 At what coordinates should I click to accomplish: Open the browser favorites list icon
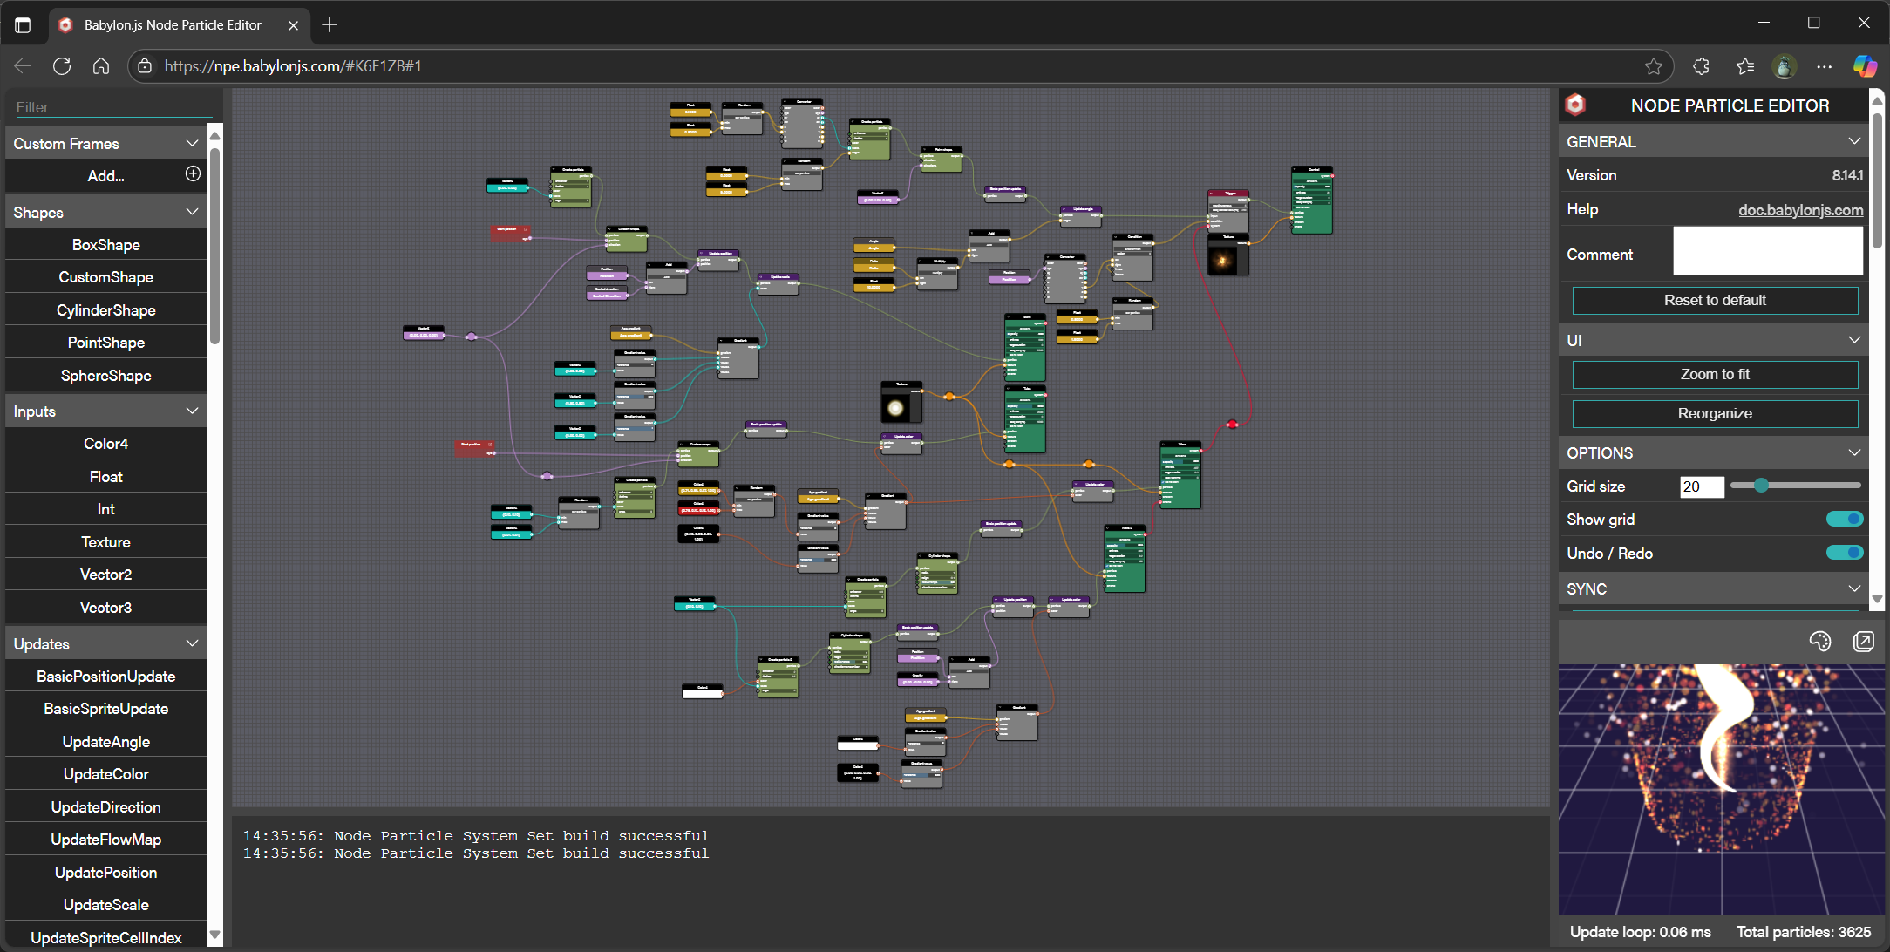[1744, 66]
